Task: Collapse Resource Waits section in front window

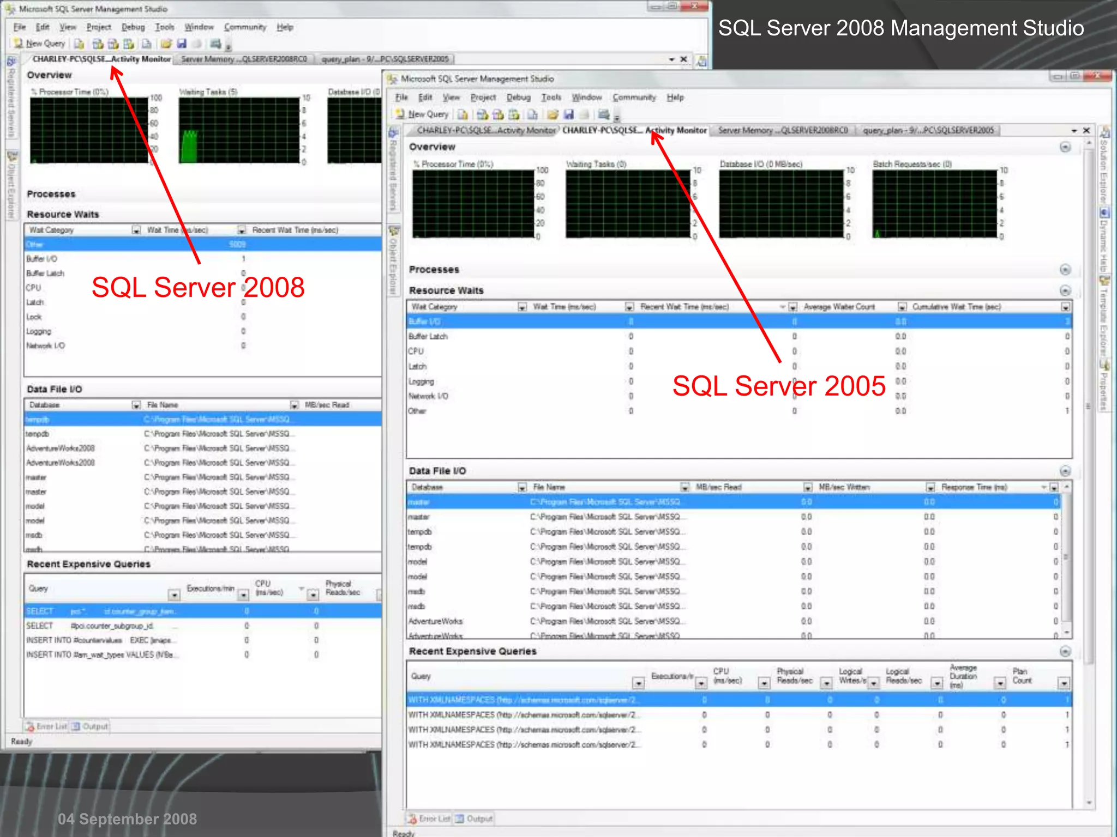Action: click(x=1065, y=290)
